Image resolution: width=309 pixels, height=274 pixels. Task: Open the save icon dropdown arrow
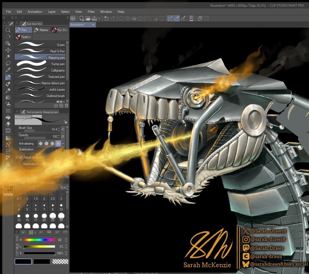99,18
